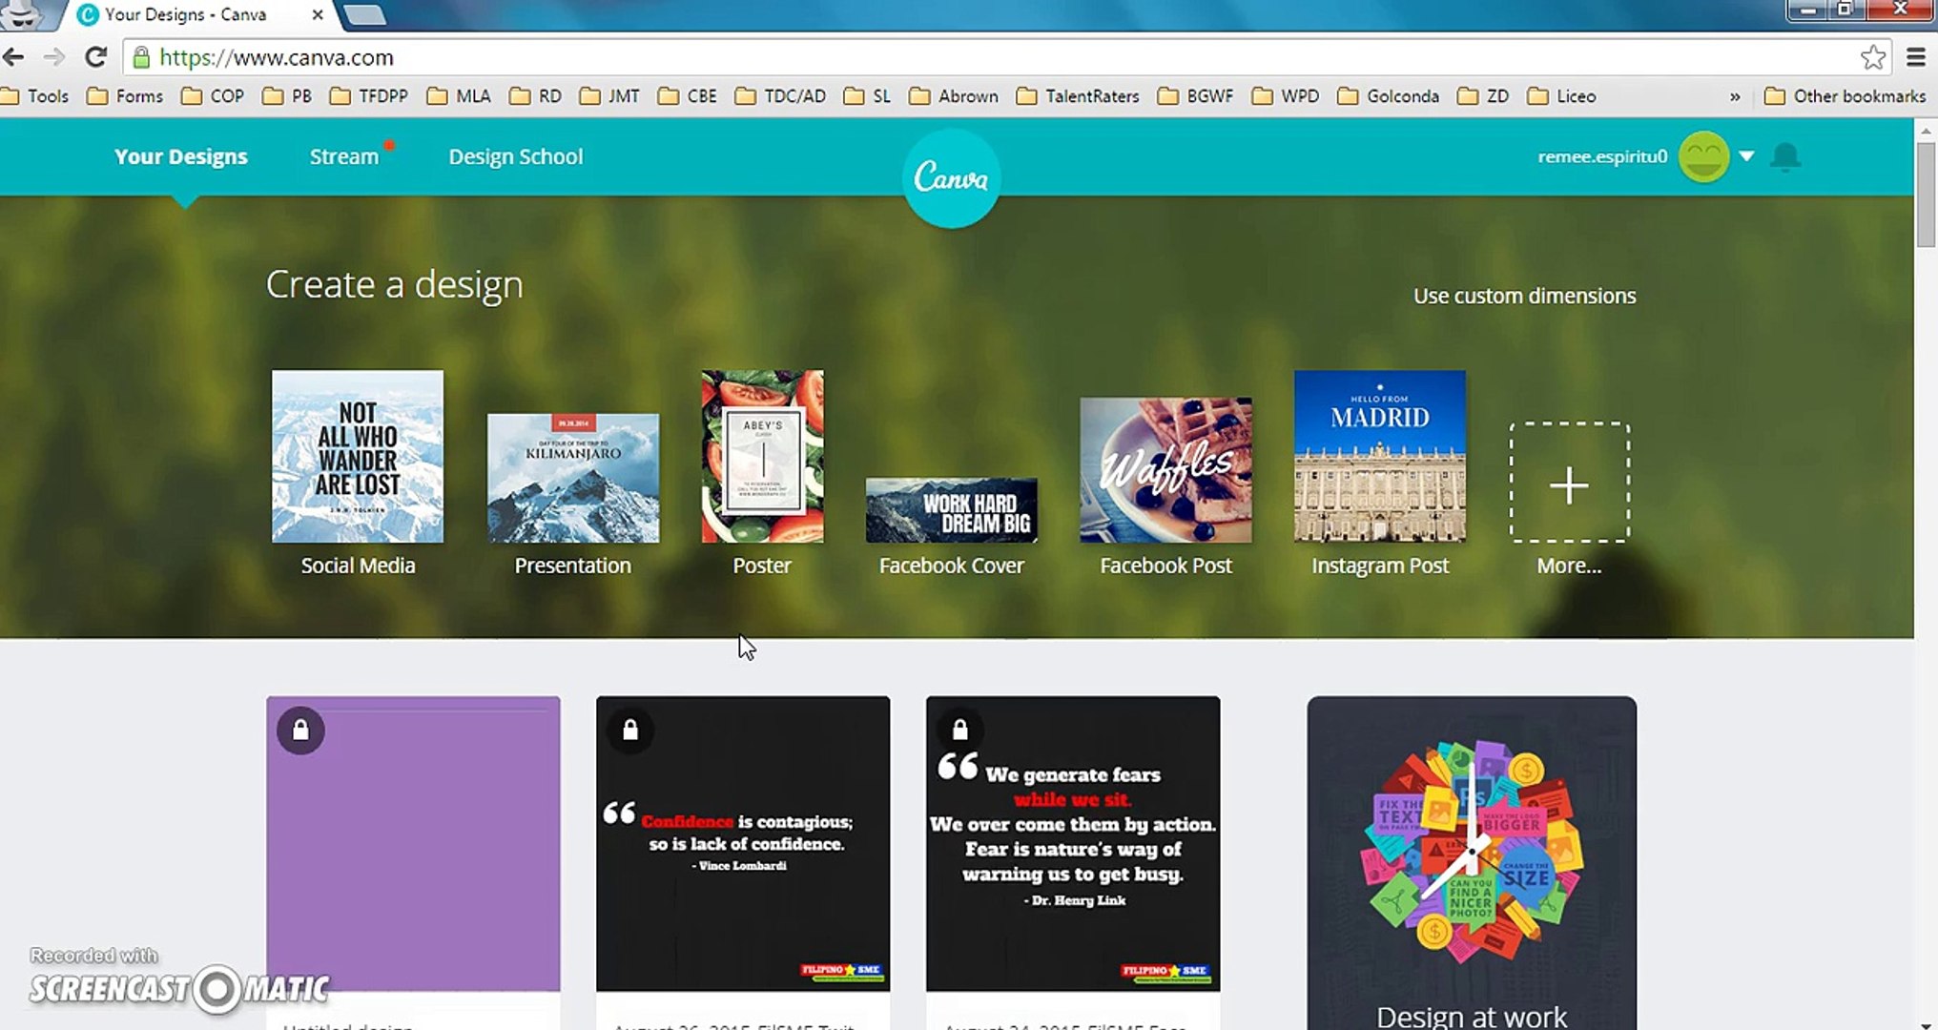Click the More design types tile
The width and height of the screenshot is (1938, 1030).
tap(1569, 486)
